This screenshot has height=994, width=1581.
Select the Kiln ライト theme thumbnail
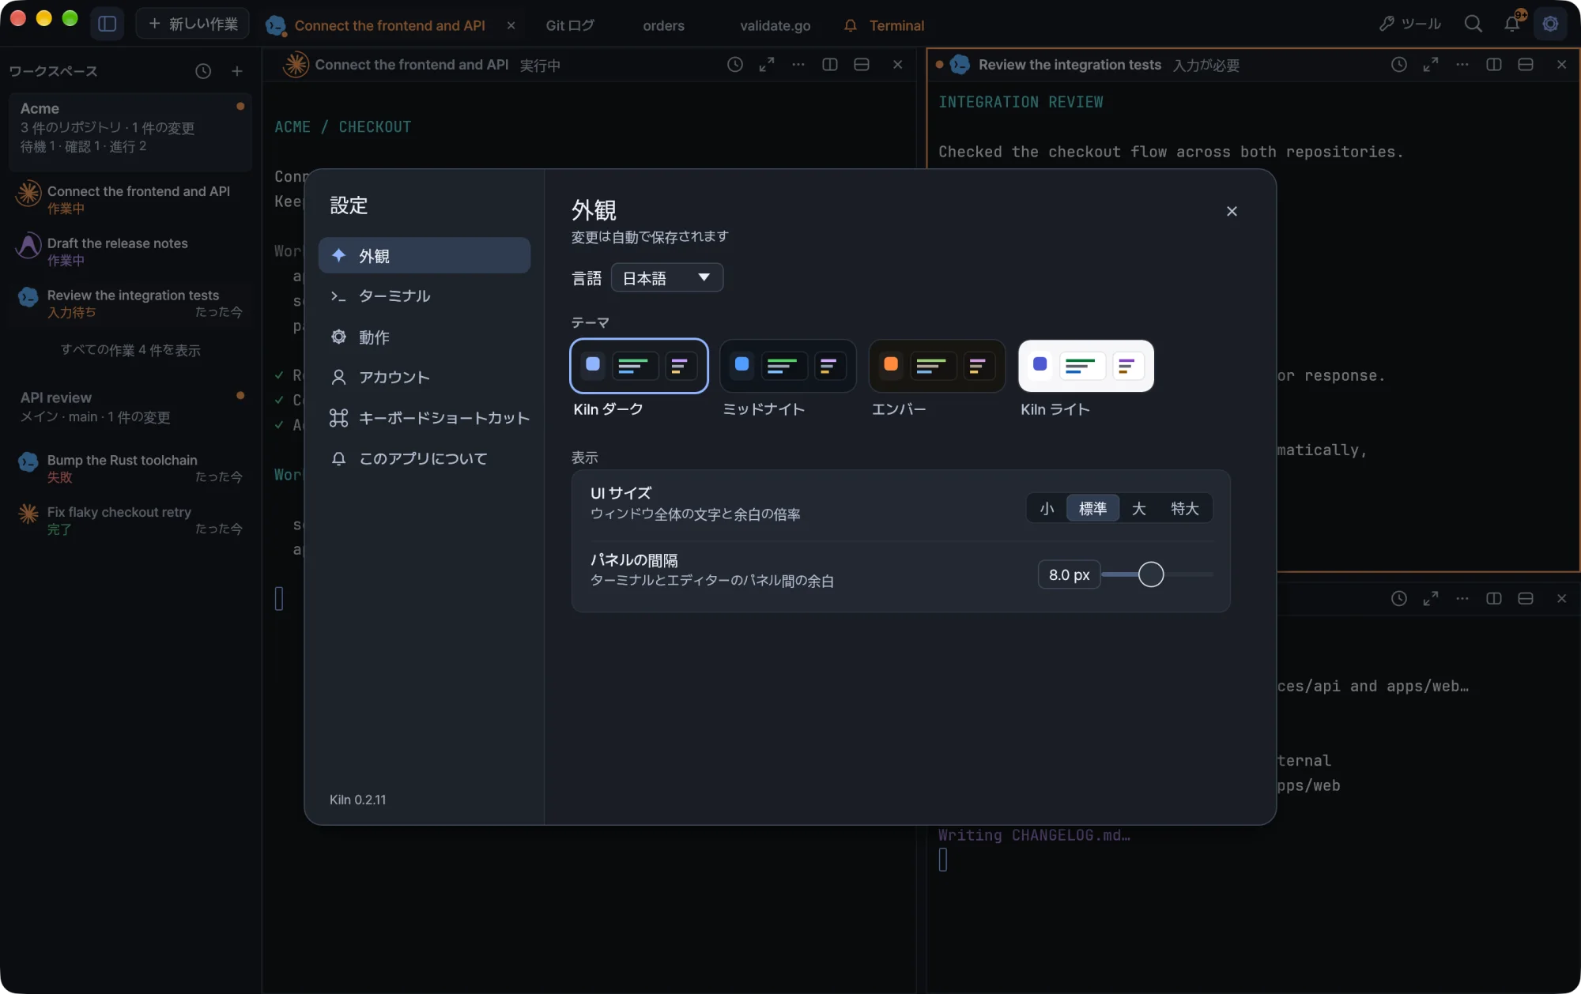coord(1085,365)
